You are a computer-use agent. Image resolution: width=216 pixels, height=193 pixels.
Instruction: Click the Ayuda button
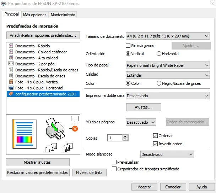[x=202, y=187]
